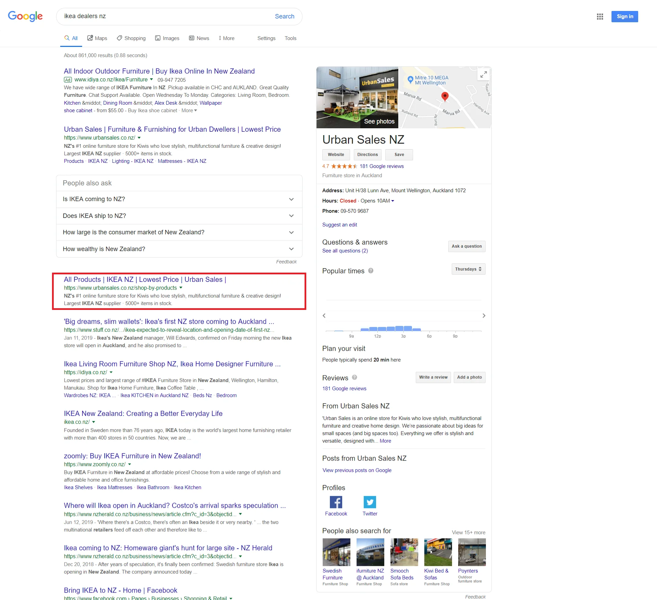Click the Mattresses - IKEA NZ sitelink
The image size is (657, 600).
coord(182,161)
